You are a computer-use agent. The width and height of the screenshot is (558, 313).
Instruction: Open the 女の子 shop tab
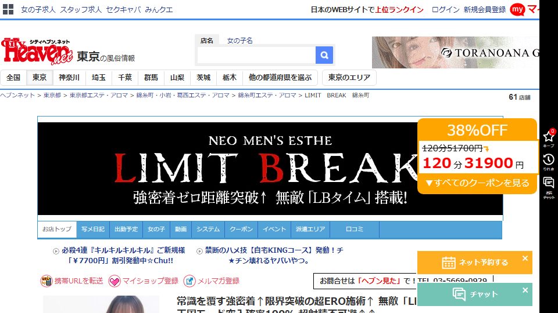[x=156, y=230]
